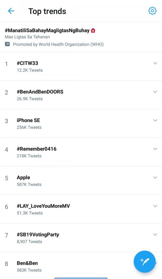This screenshot has height=279, width=162.
Task: View the #LAY_LoveYouMoreMV trend
Action: point(43,206)
